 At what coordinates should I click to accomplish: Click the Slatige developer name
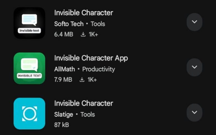[64, 114]
